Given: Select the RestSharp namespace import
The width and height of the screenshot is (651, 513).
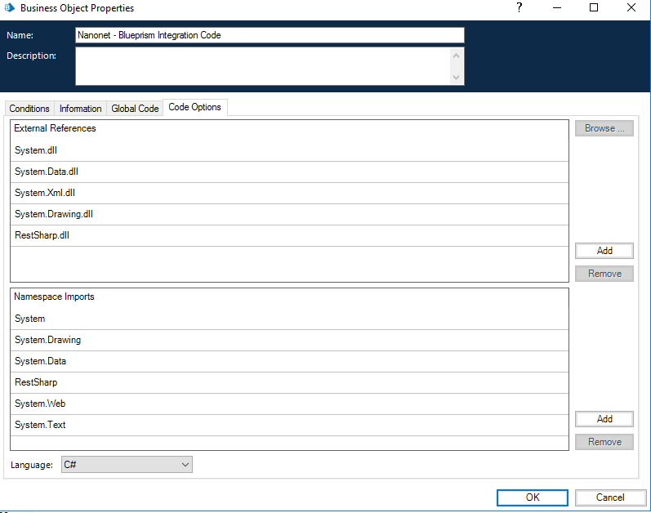Looking at the screenshot, I should pyautogui.click(x=289, y=382).
